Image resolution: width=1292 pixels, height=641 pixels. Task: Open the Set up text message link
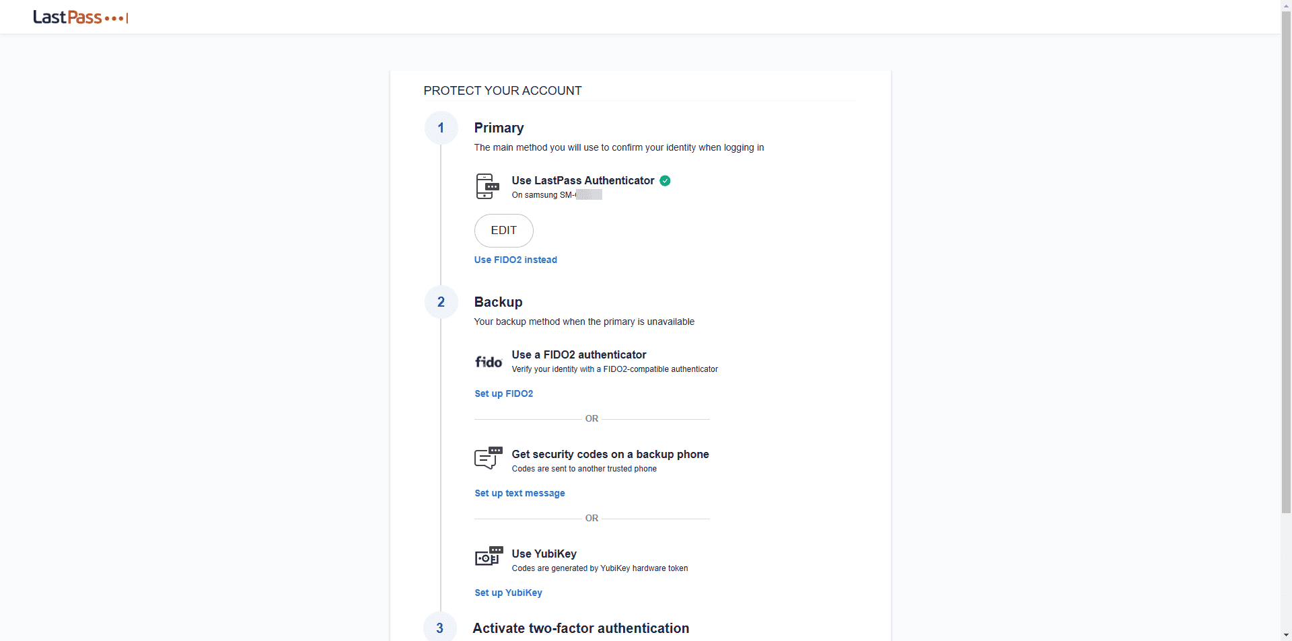click(520, 493)
